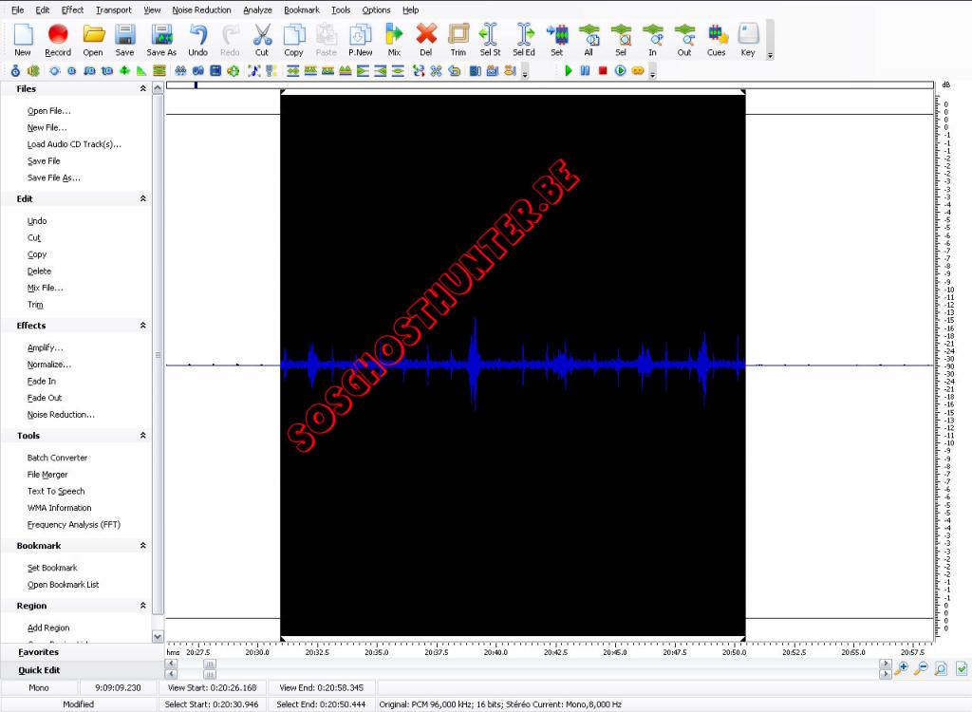
Task: Click the blue position marker in overview bar
Action: pyautogui.click(x=196, y=85)
